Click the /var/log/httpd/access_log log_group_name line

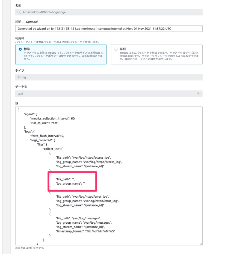(x=88, y=162)
